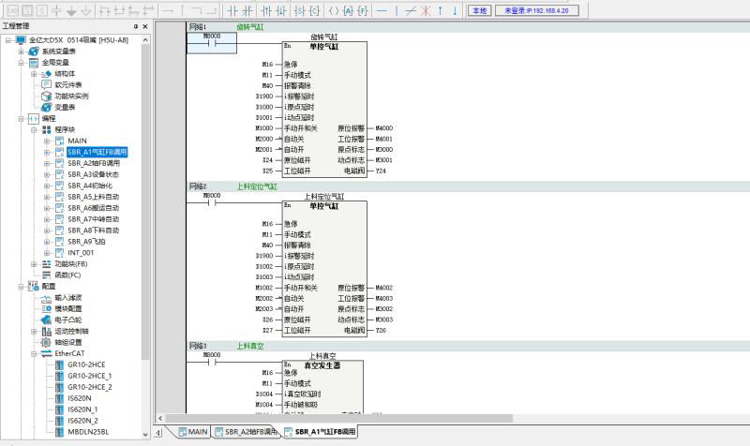Collapse the 编程 node

[21, 119]
